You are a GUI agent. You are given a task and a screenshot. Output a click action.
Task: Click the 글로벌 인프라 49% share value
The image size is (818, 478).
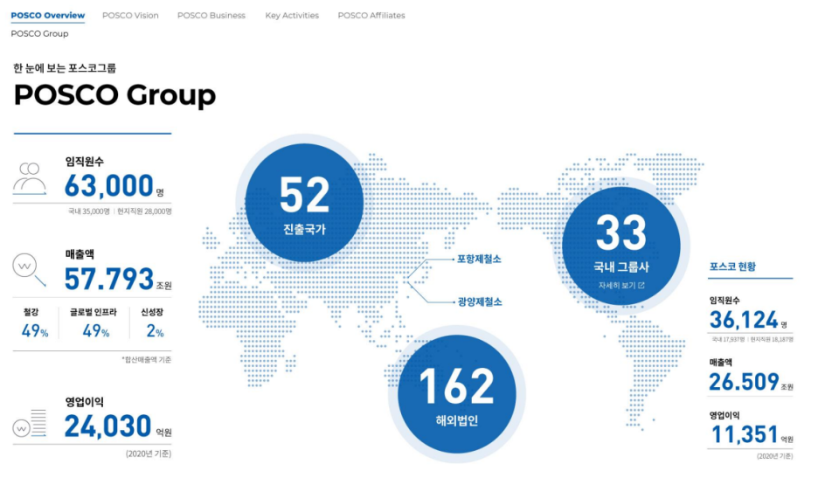(x=96, y=331)
